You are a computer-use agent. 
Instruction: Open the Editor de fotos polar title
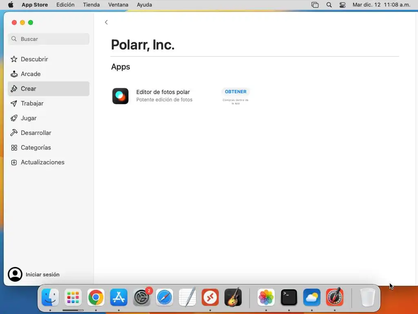[x=163, y=92]
